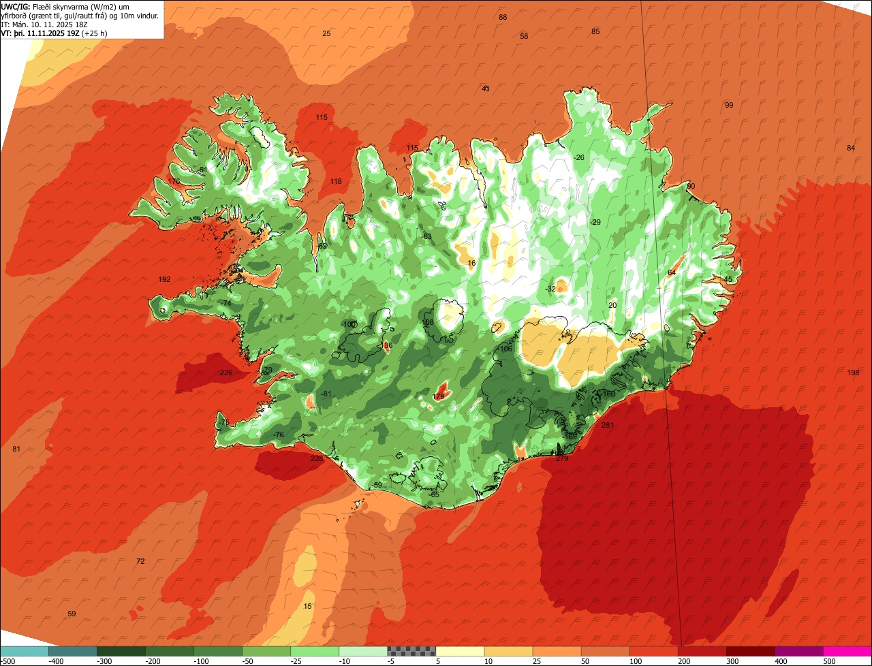Select the coastal value 281

click(608, 425)
